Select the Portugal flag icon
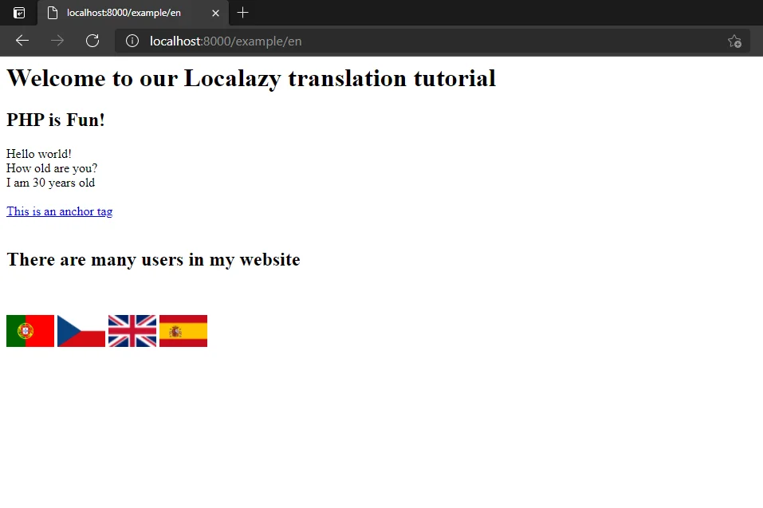The width and height of the screenshot is (763, 508). click(x=29, y=330)
